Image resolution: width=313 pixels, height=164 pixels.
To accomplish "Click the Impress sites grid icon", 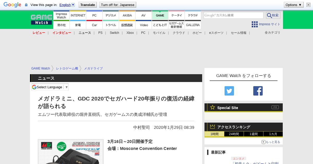I will tap(255, 24).
